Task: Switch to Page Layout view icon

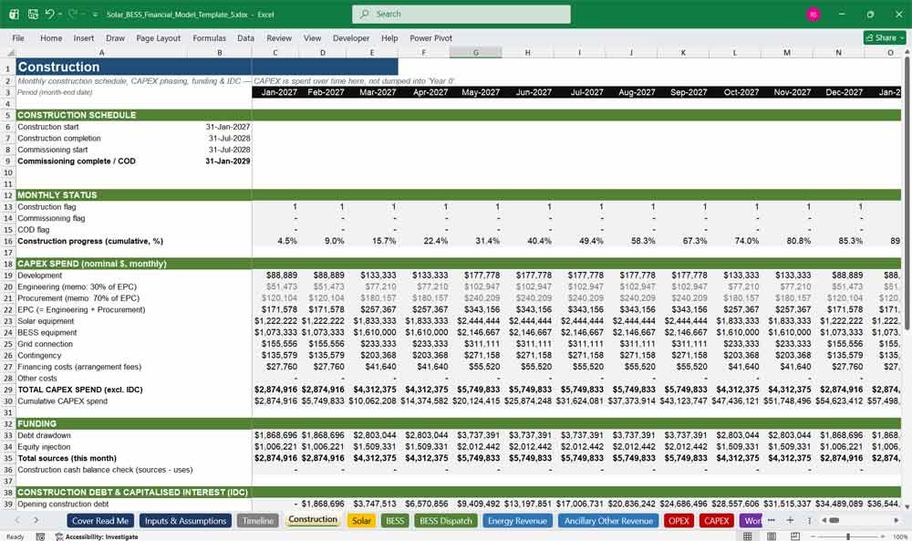Action: [x=772, y=536]
